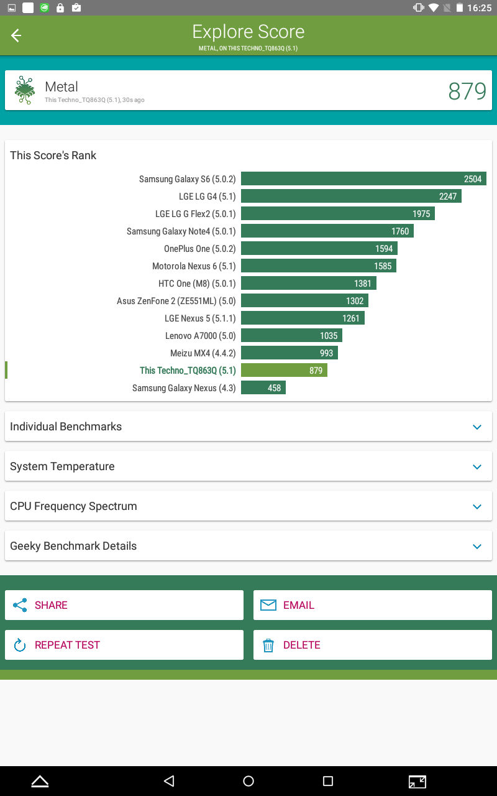Click the delete trash can icon
Image resolution: width=497 pixels, height=796 pixels.
(268, 645)
